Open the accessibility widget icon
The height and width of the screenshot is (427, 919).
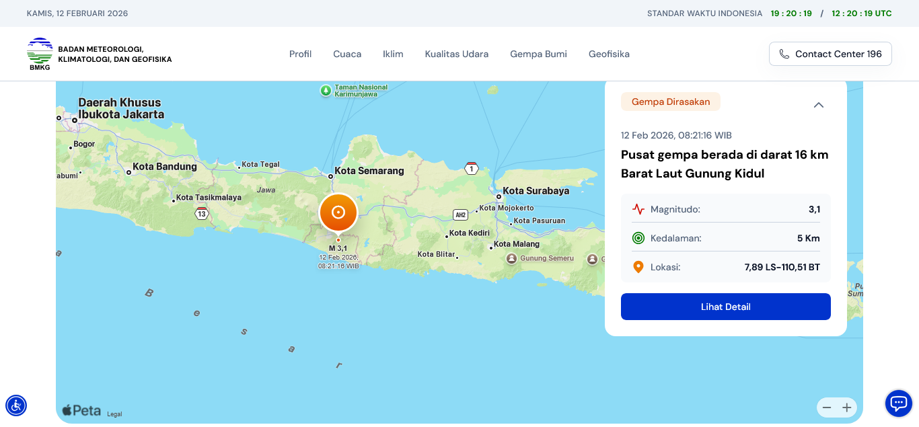click(16, 405)
